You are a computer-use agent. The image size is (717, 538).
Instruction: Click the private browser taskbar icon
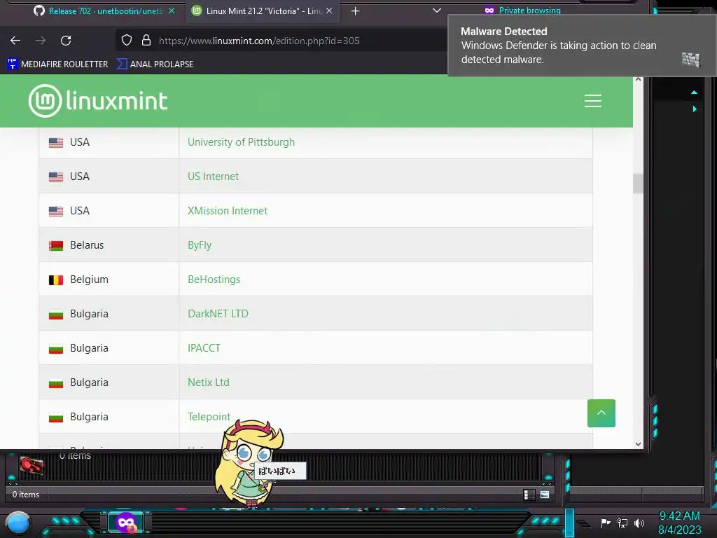pos(126,523)
